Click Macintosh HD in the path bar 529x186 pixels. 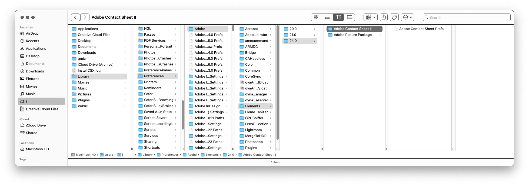coord(83,155)
